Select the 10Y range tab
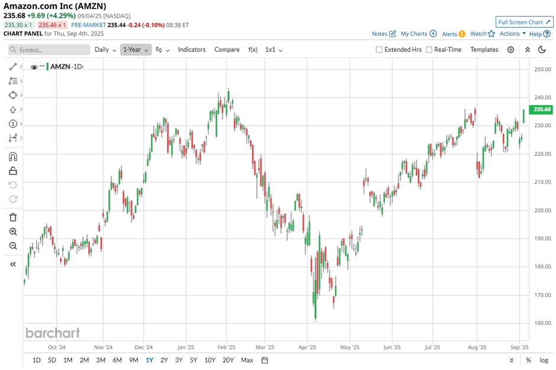Viewport: 556px width, 370px height. pyautogui.click(x=210, y=361)
